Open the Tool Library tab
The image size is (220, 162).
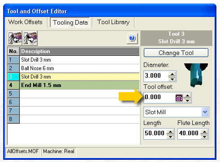(113, 22)
